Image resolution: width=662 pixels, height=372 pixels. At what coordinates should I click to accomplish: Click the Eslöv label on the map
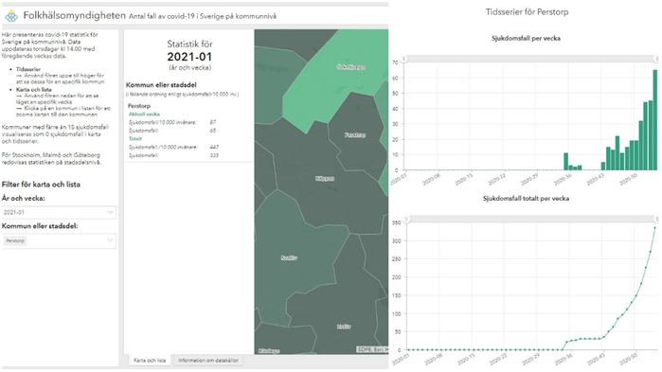tap(344, 327)
